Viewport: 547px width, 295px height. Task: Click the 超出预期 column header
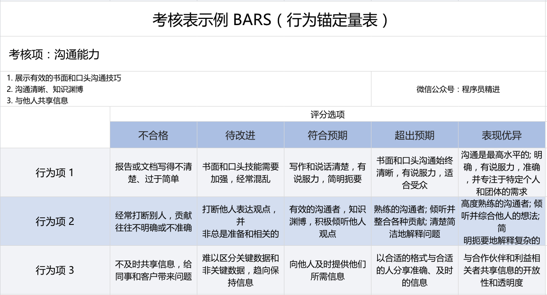[x=415, y=135]
